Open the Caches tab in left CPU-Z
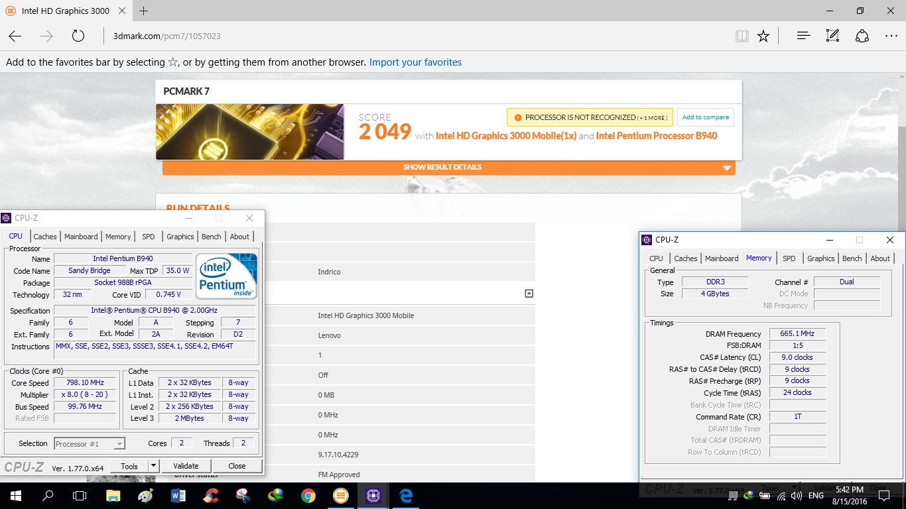The image size is (906, 509). pyautogui.click(x=45, y=237)
